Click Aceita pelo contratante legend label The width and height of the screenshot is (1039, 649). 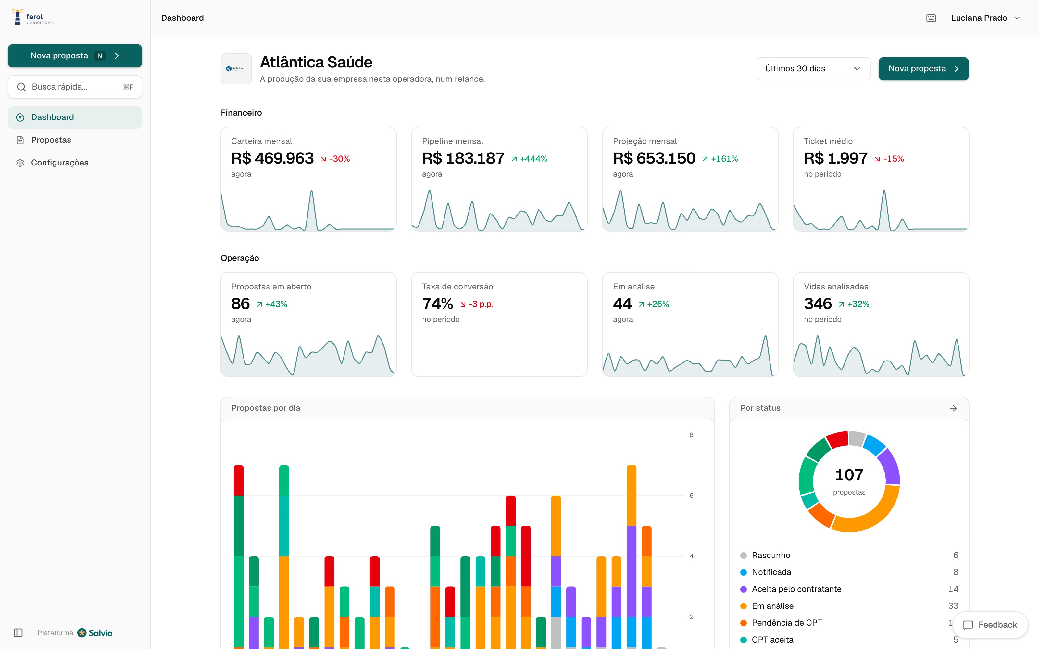pos(796,589)
